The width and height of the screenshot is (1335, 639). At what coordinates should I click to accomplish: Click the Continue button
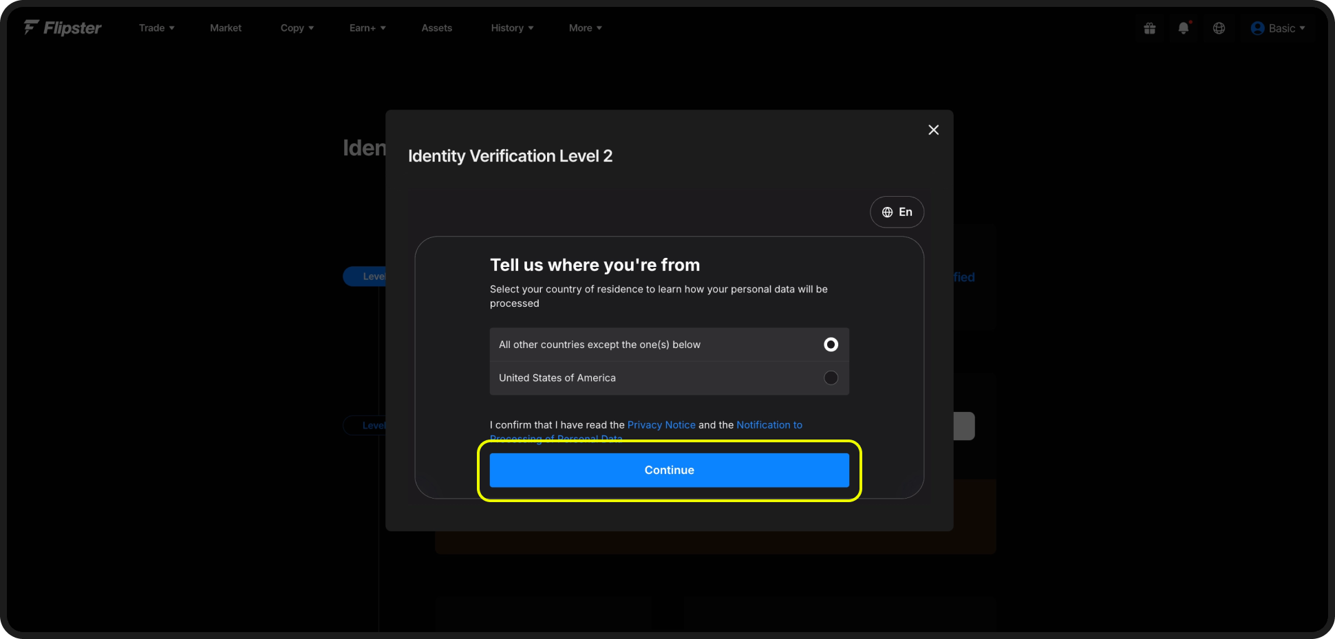[670, 470]
